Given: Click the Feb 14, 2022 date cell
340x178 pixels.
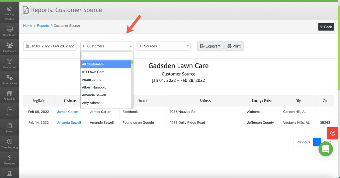Looking at the screenshot, I should click(39, 123).
